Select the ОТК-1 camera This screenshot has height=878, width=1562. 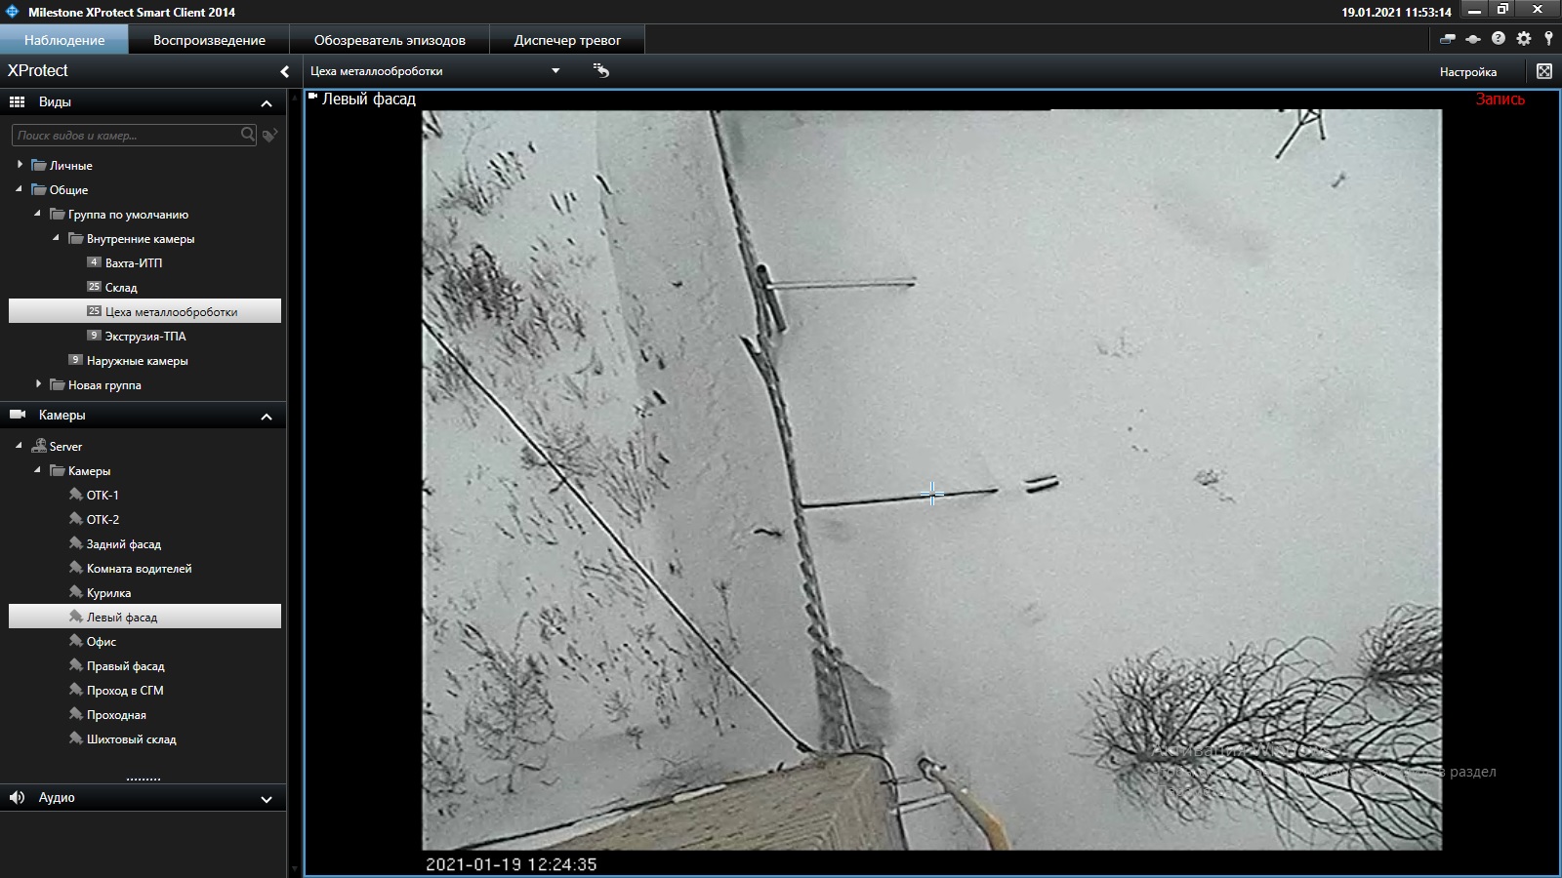point(103,495)
